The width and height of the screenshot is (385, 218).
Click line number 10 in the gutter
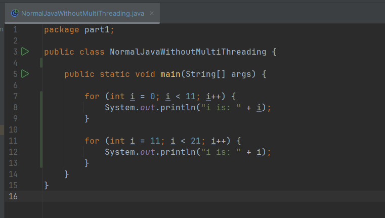coord(14,129)
